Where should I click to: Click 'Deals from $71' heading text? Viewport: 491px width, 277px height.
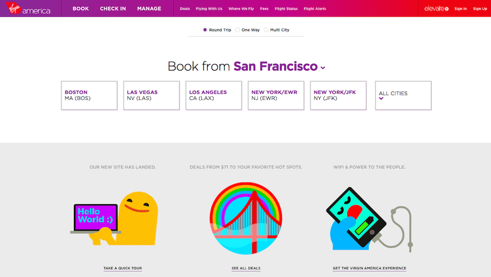[246, 167]
